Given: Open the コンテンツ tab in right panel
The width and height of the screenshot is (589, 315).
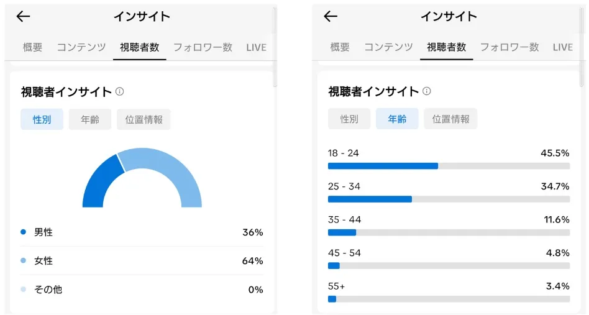Looking at the screenshot, I should click(388, 47).
